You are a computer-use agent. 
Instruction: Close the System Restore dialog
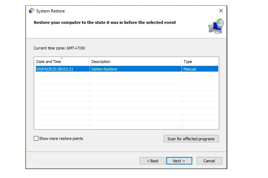(221, 11)
